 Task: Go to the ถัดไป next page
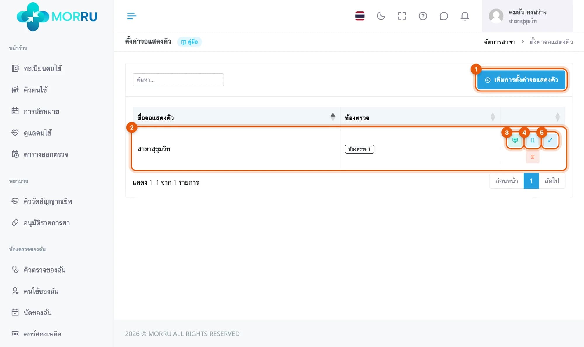click(x=552, y=181)
